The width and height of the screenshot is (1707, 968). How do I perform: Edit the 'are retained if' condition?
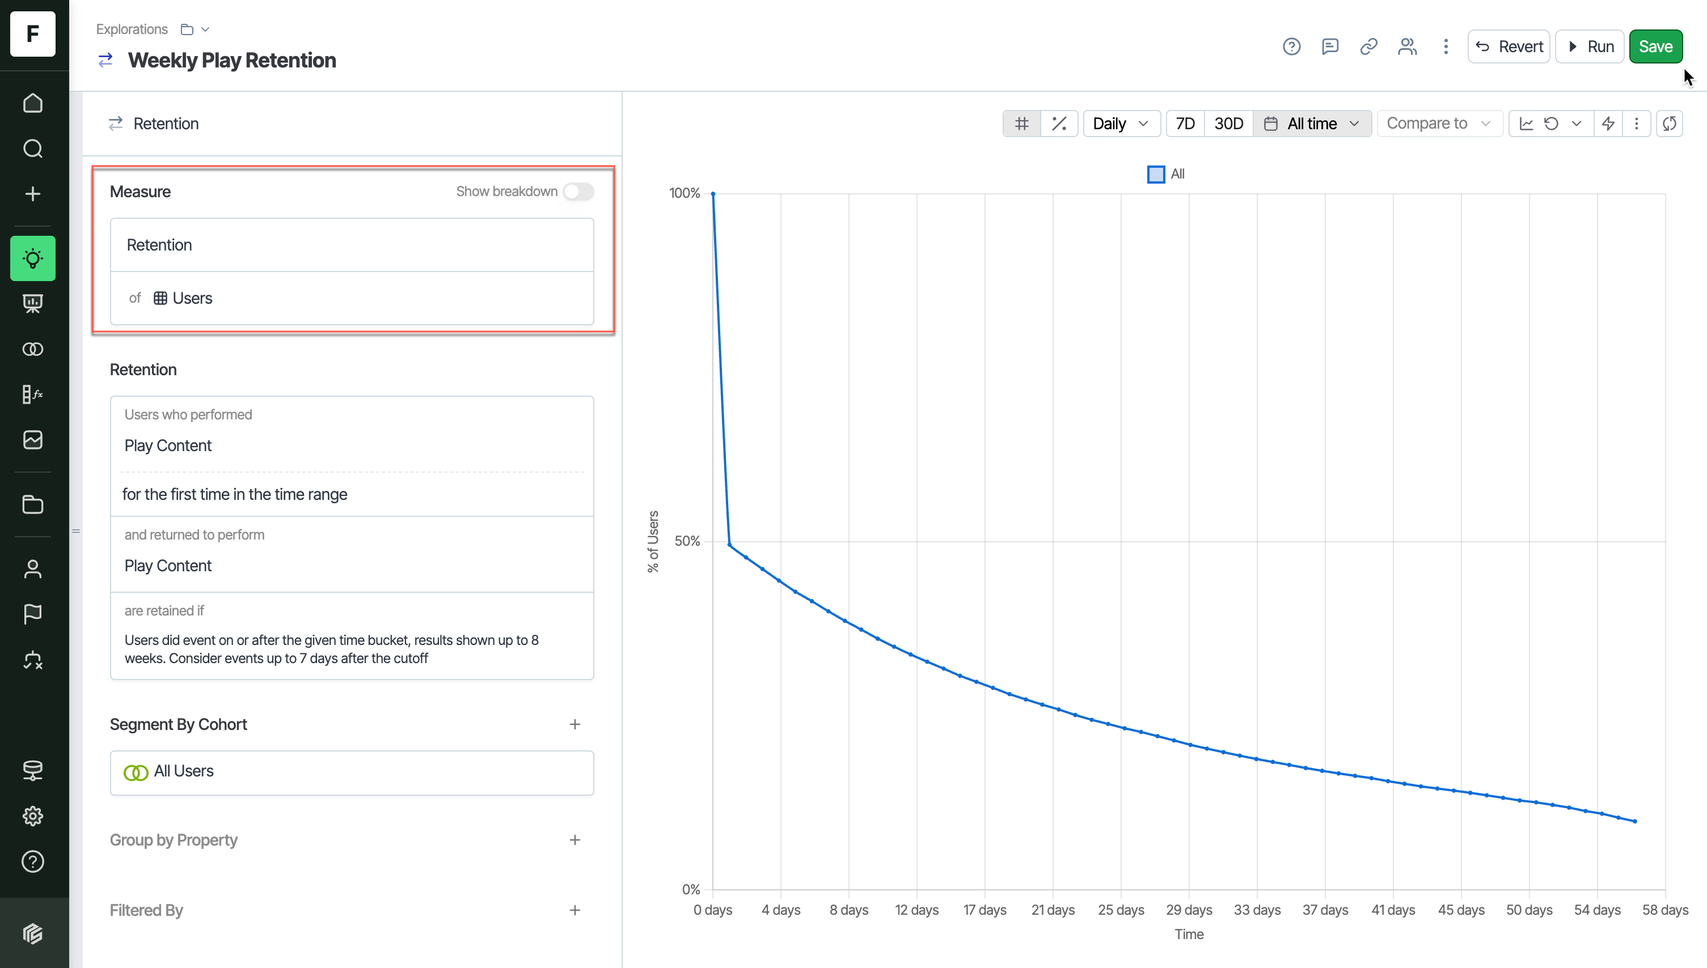[x=352, y=635]
